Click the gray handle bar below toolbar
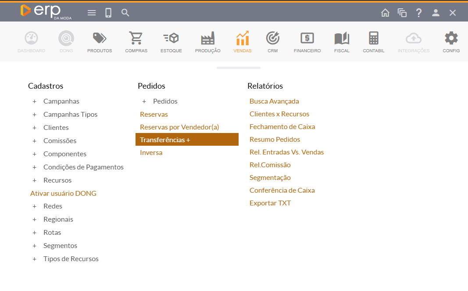The height and width of the screenshot is (291, 468). coord(239,68)
